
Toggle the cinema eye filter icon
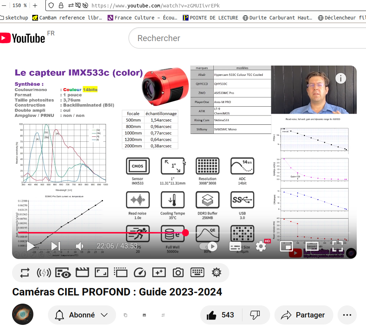(x=63, y=273)
